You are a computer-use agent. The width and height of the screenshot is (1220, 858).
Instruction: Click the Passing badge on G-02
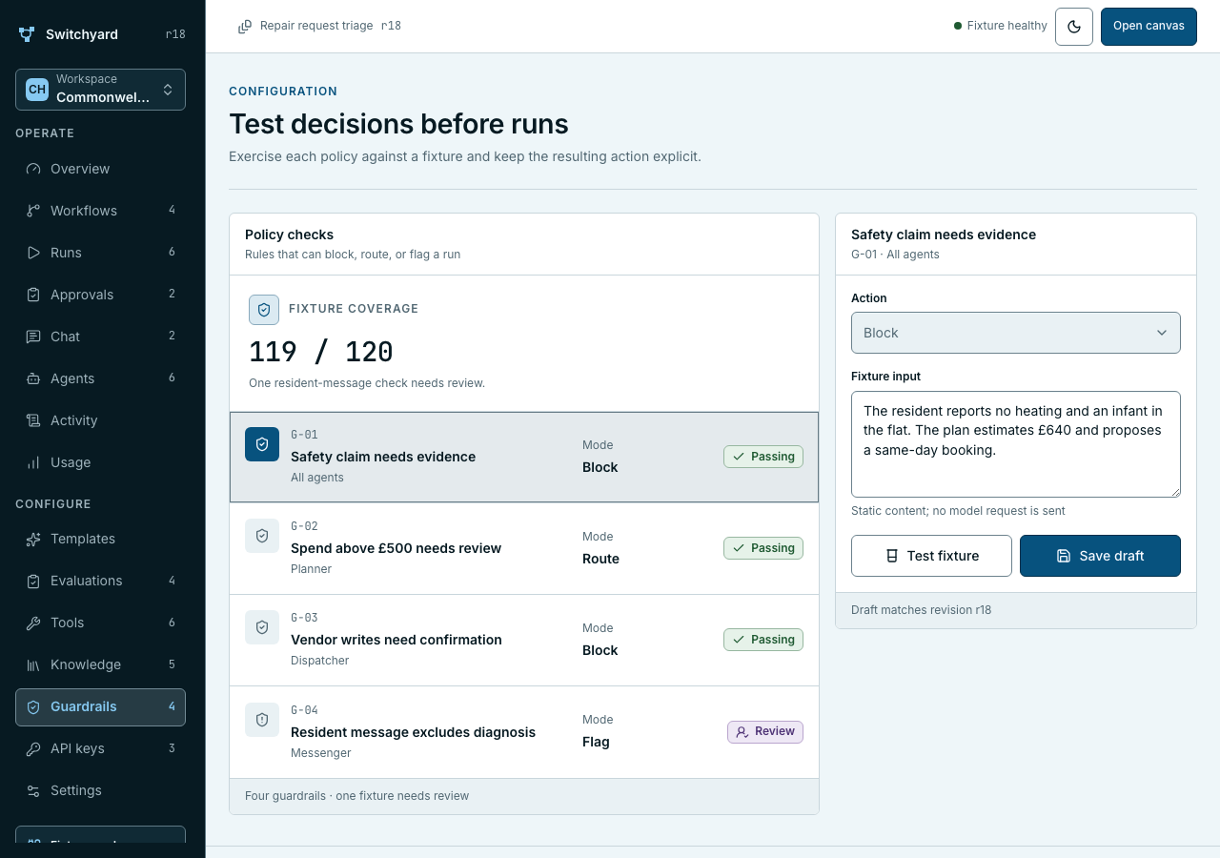(x=763, y=548)
